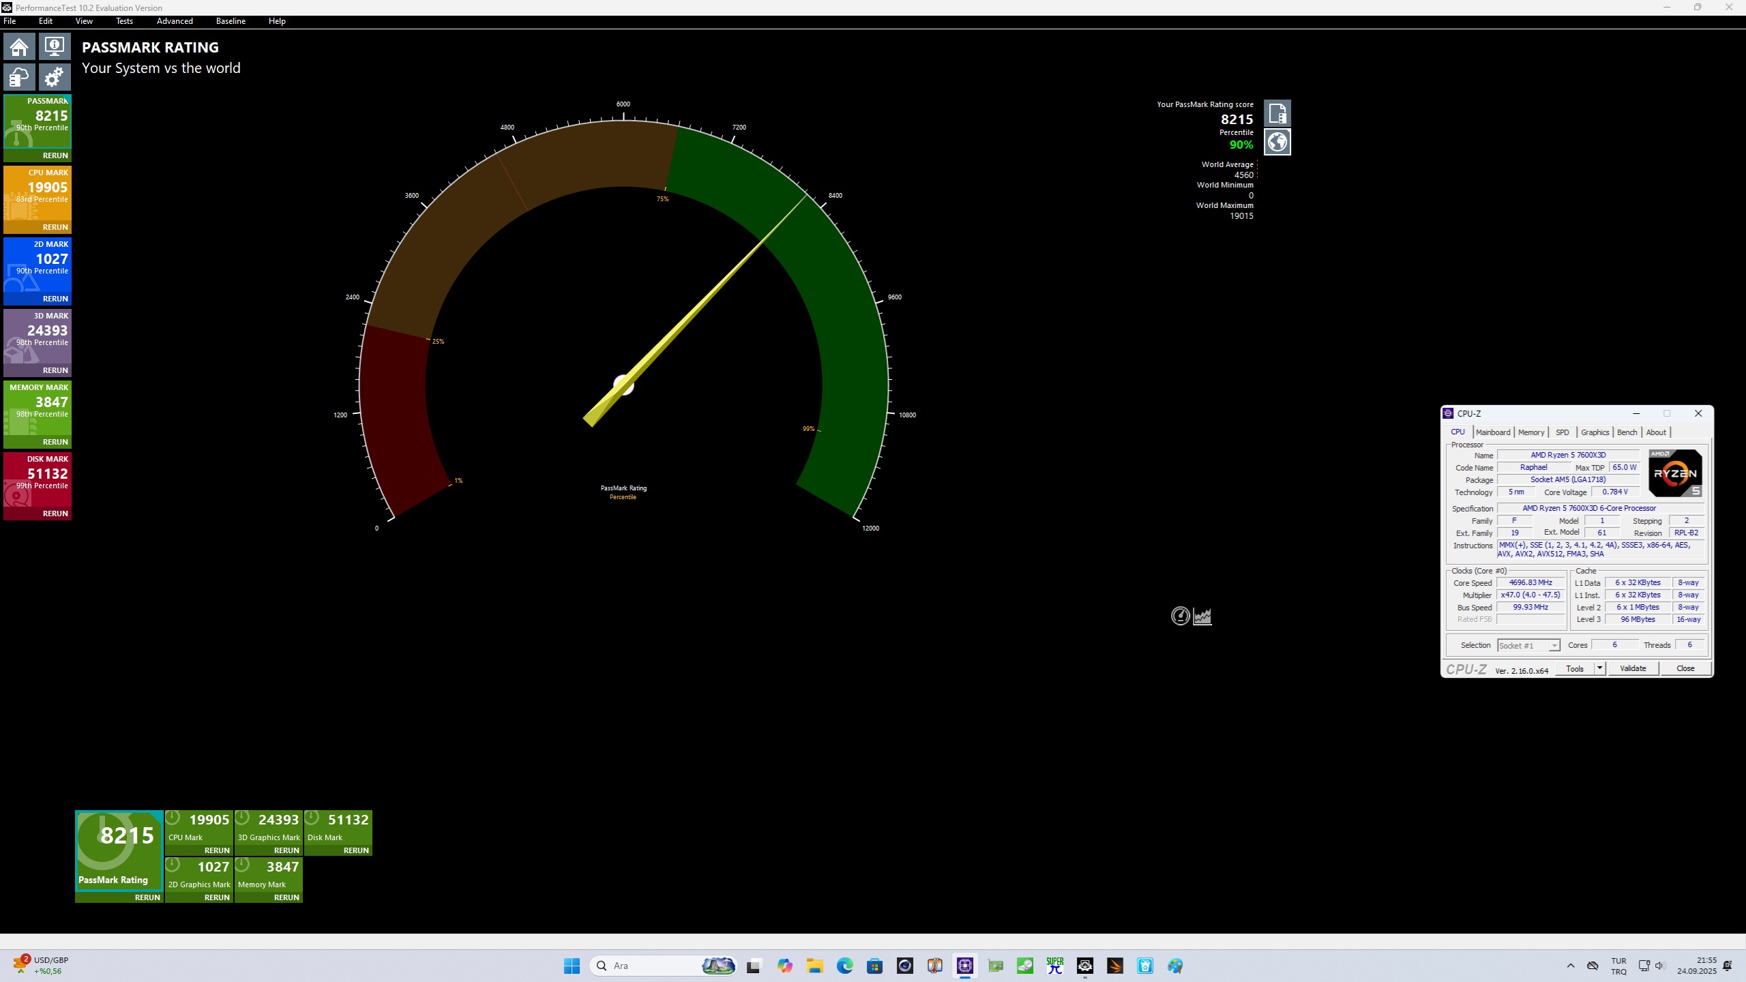Image resolution: width=1746 pixels, height=982 pixels.
Task: Switch to the Mainboard tab in CPU-Z
Action: 1492,432
